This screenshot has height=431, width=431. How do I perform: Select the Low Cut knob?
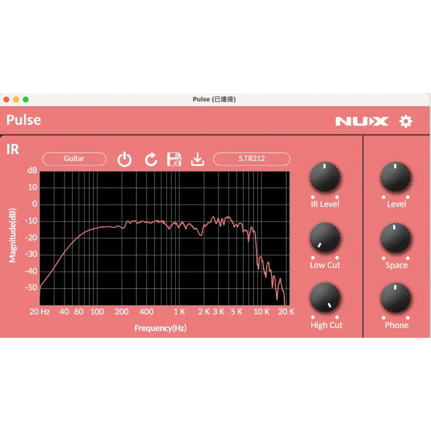[325, 238]
